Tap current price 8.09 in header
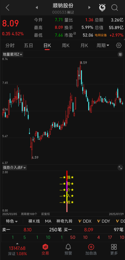 coord(10,23)
